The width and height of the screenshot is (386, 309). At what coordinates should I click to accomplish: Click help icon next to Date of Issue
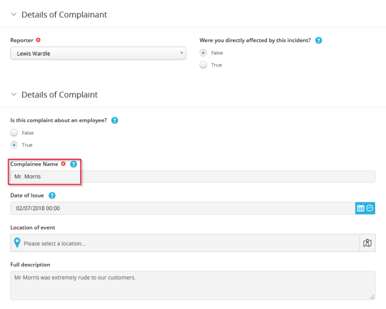(52, 195)
